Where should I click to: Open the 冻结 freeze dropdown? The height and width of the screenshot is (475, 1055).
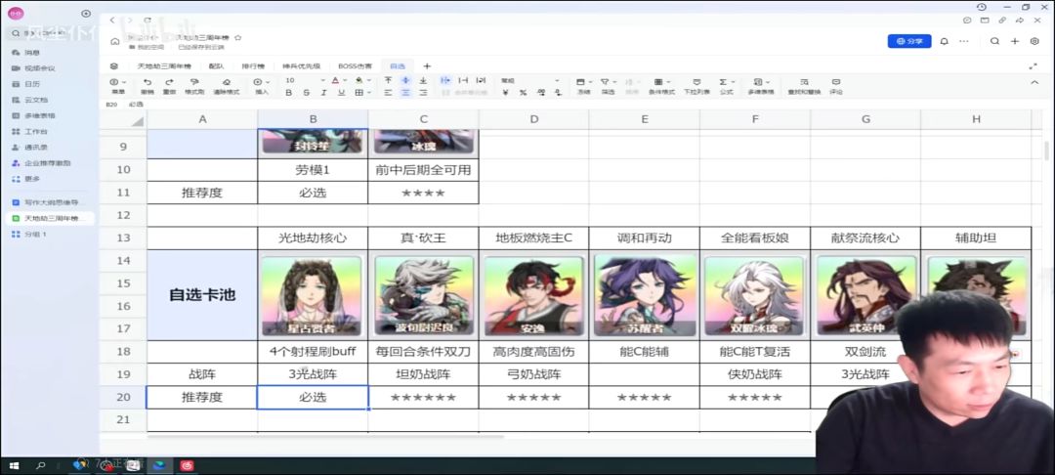pyautogui.click(x=583, y=86)
